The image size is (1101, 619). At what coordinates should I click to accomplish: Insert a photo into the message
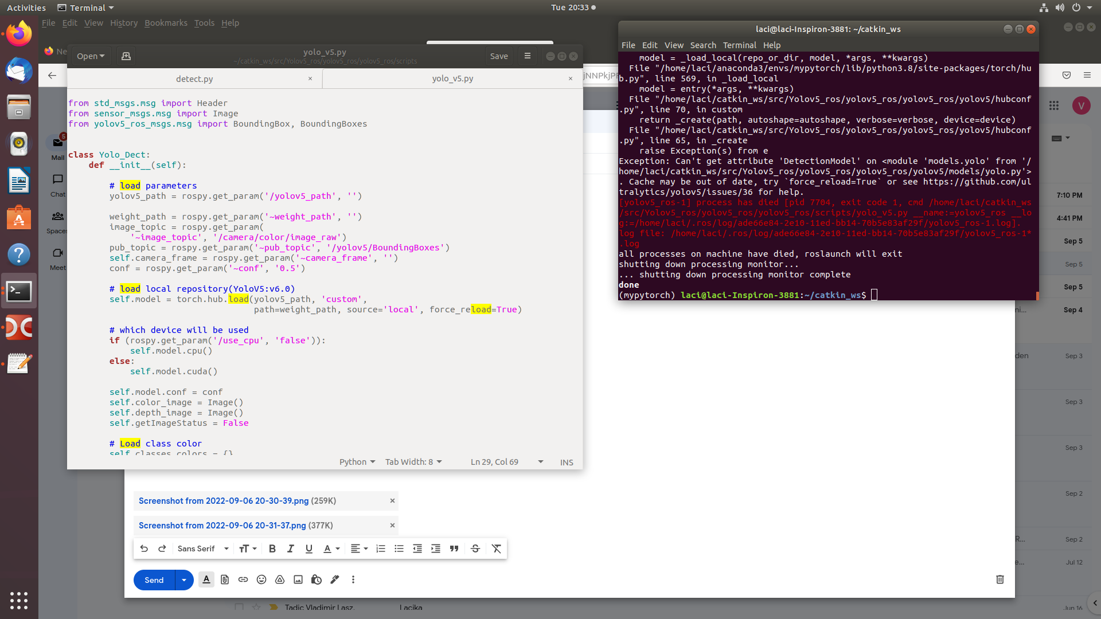click(x=298, y=579)
